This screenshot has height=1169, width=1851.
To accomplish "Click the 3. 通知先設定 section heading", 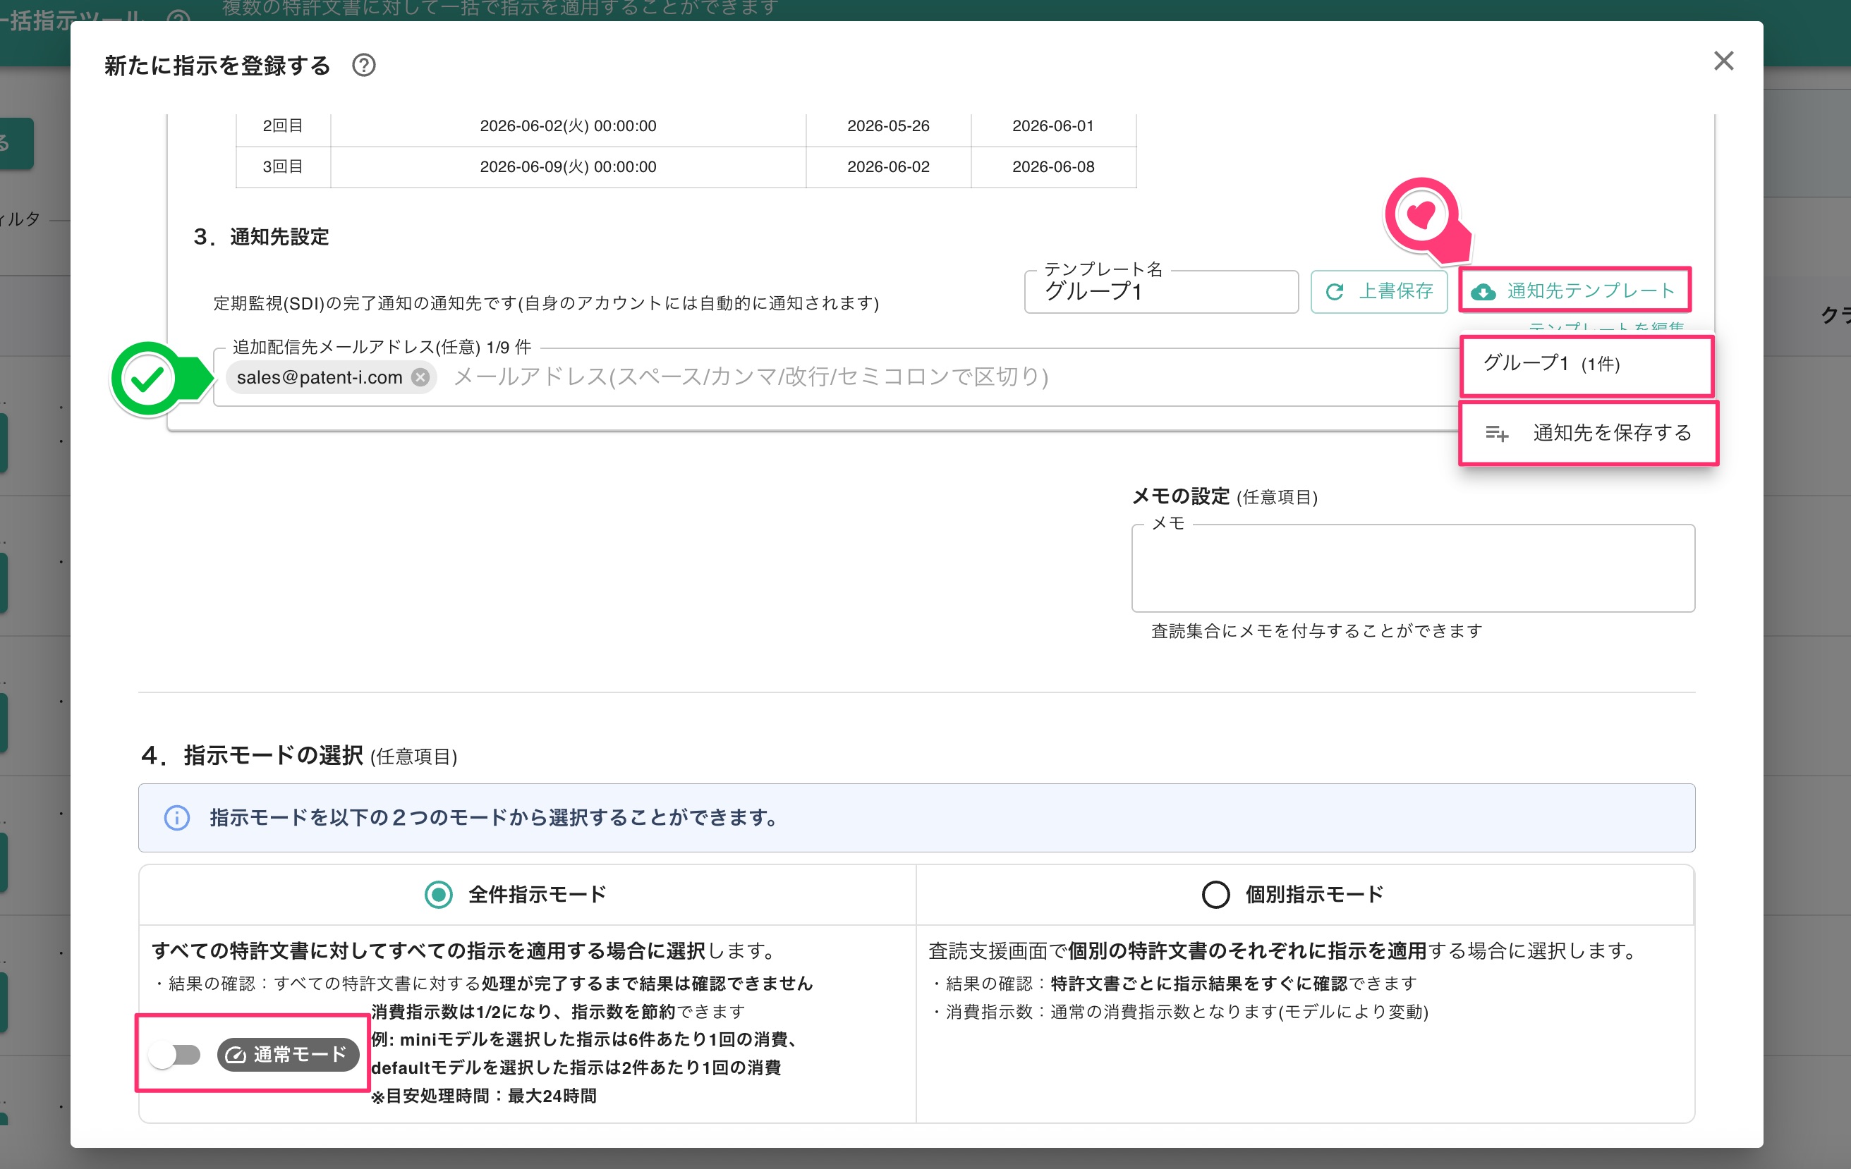I will point(261,237).
